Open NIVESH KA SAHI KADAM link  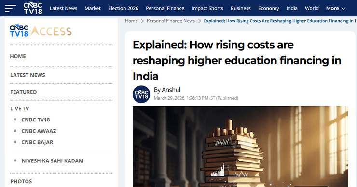53,161
